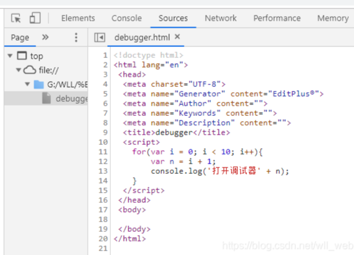Select the debugger.html editor tab
Screen dimensions: 354x255
[x=142, y=37]
